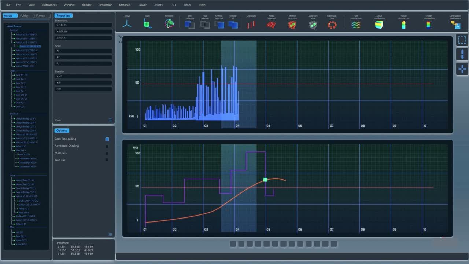Open the Explosion View tool
This screenshot has width=469, height=264.
pyautogui.click(x=332, y=25)
